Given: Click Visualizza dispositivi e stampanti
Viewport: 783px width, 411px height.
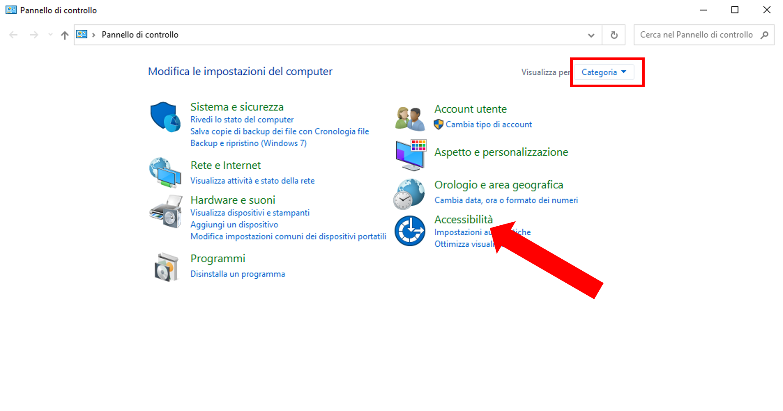Looking at the screenshot, I should click(x=250, y=213).
